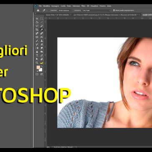Collapse the tools panel double arrow
152x152 pixels.
35,14
